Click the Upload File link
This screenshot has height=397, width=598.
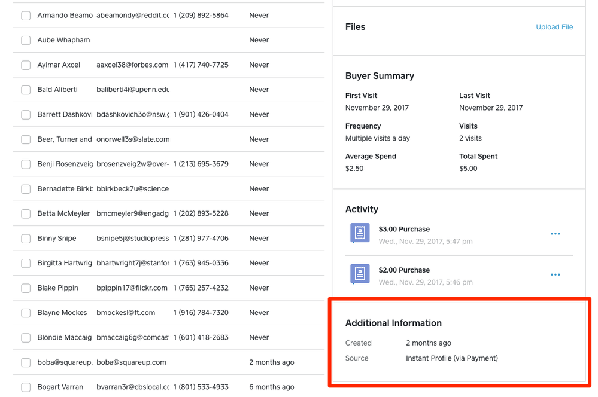[x=554, y=27]
